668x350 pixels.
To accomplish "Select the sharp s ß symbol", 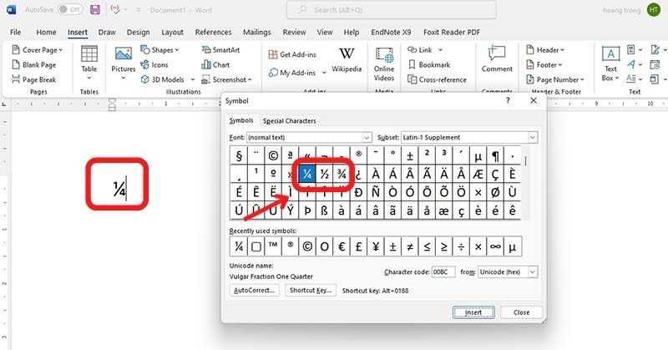I will [324, 211].
